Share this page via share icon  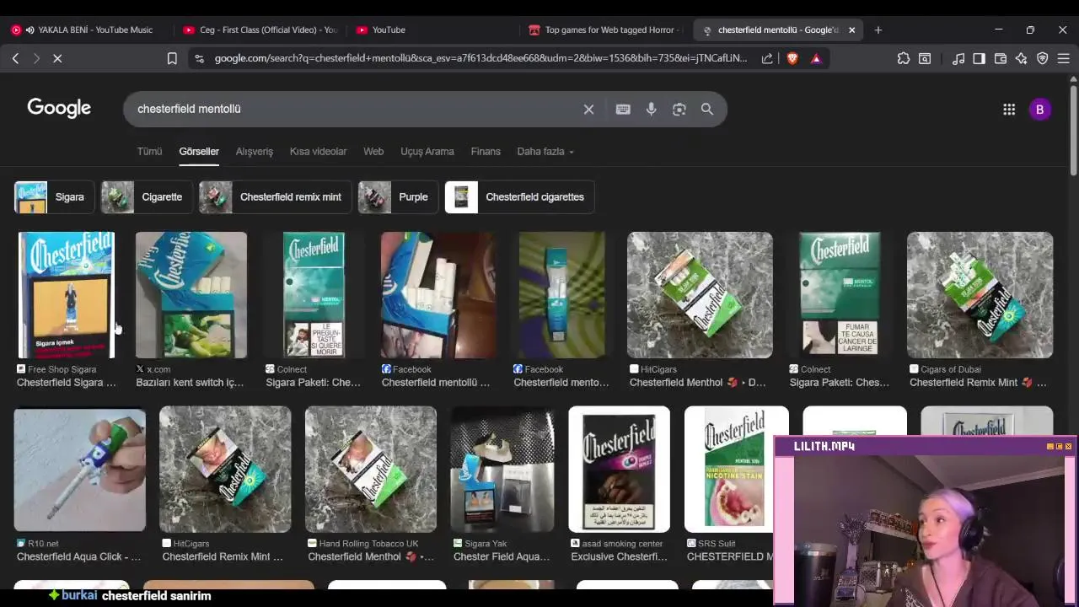[x=767, y=58]
